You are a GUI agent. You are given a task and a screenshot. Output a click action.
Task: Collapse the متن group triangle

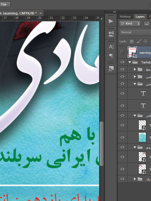[135, 84]
